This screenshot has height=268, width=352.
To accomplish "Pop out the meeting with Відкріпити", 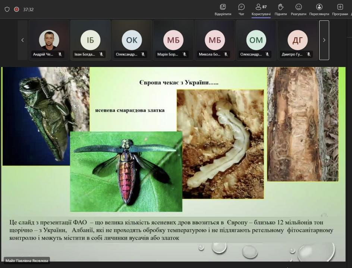I will click(223, 9).
